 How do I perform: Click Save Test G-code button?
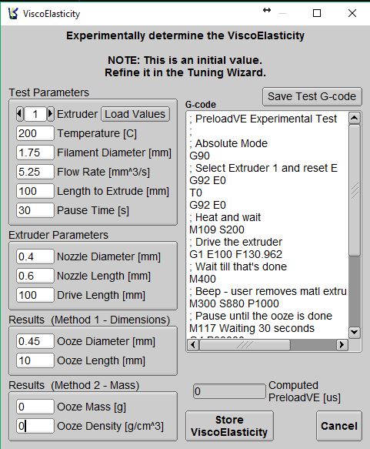click(x=312, y=96)
